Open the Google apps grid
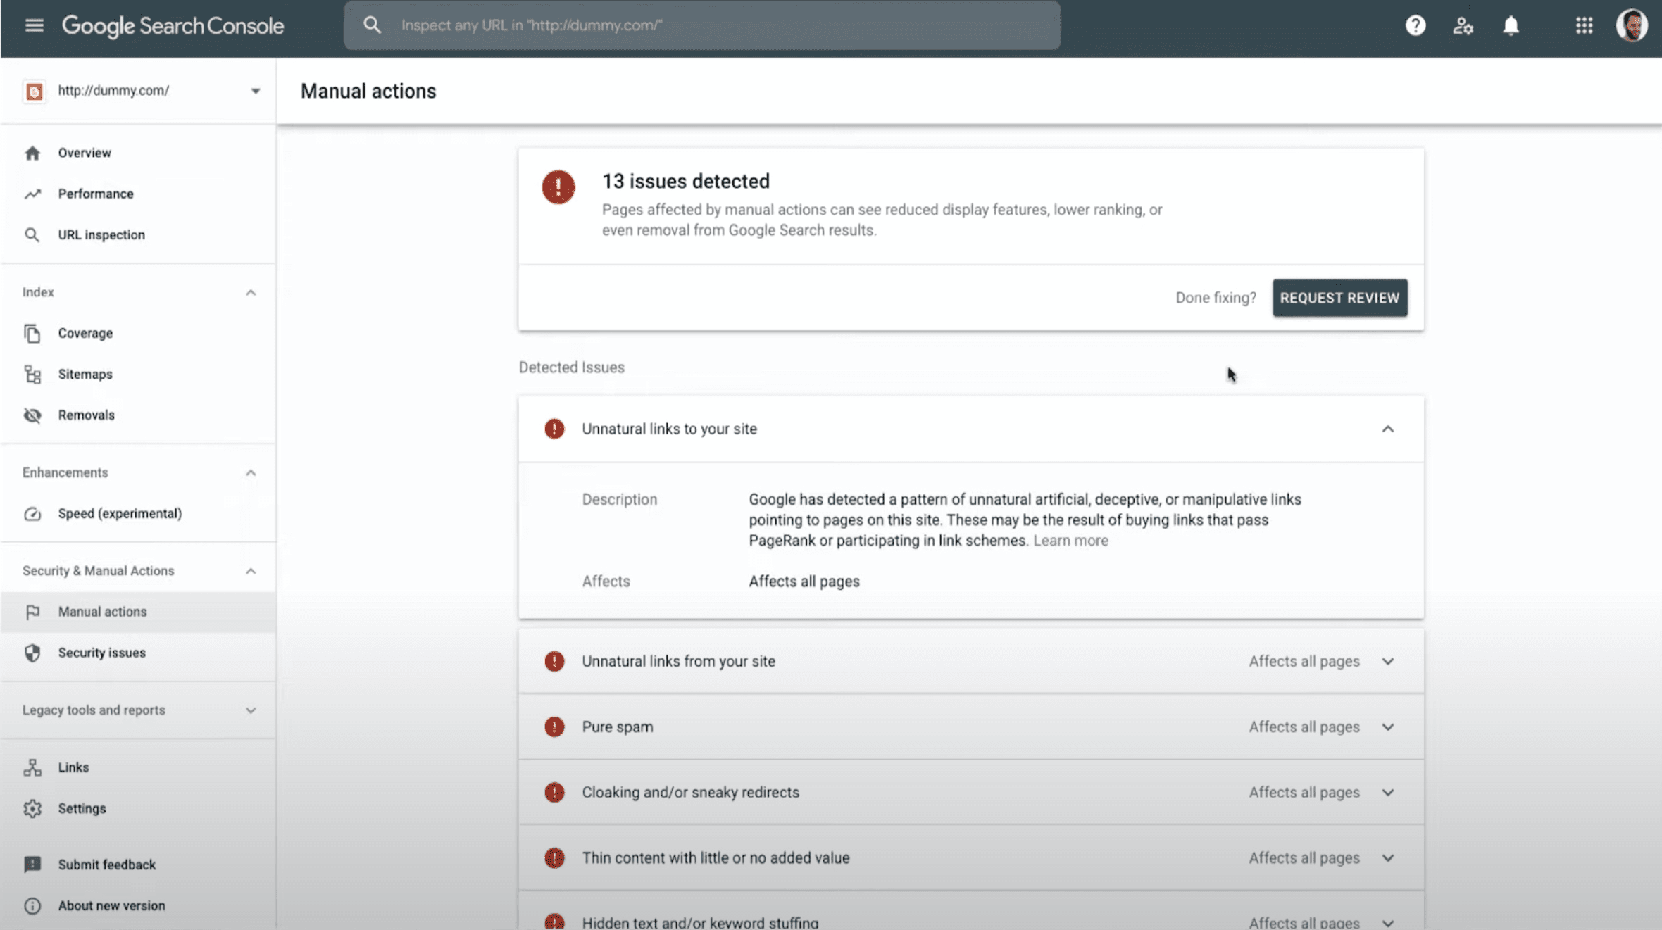Screen dimensions: 1662x930 [1584, 26]
